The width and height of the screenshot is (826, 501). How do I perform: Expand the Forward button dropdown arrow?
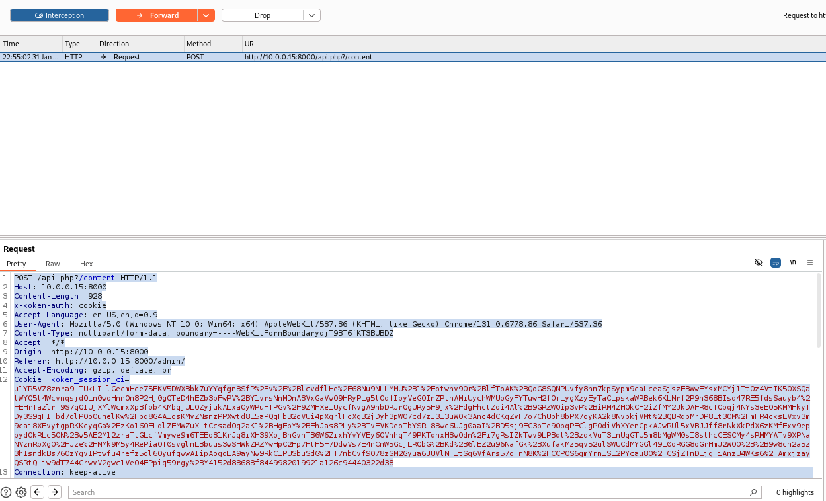206,15
